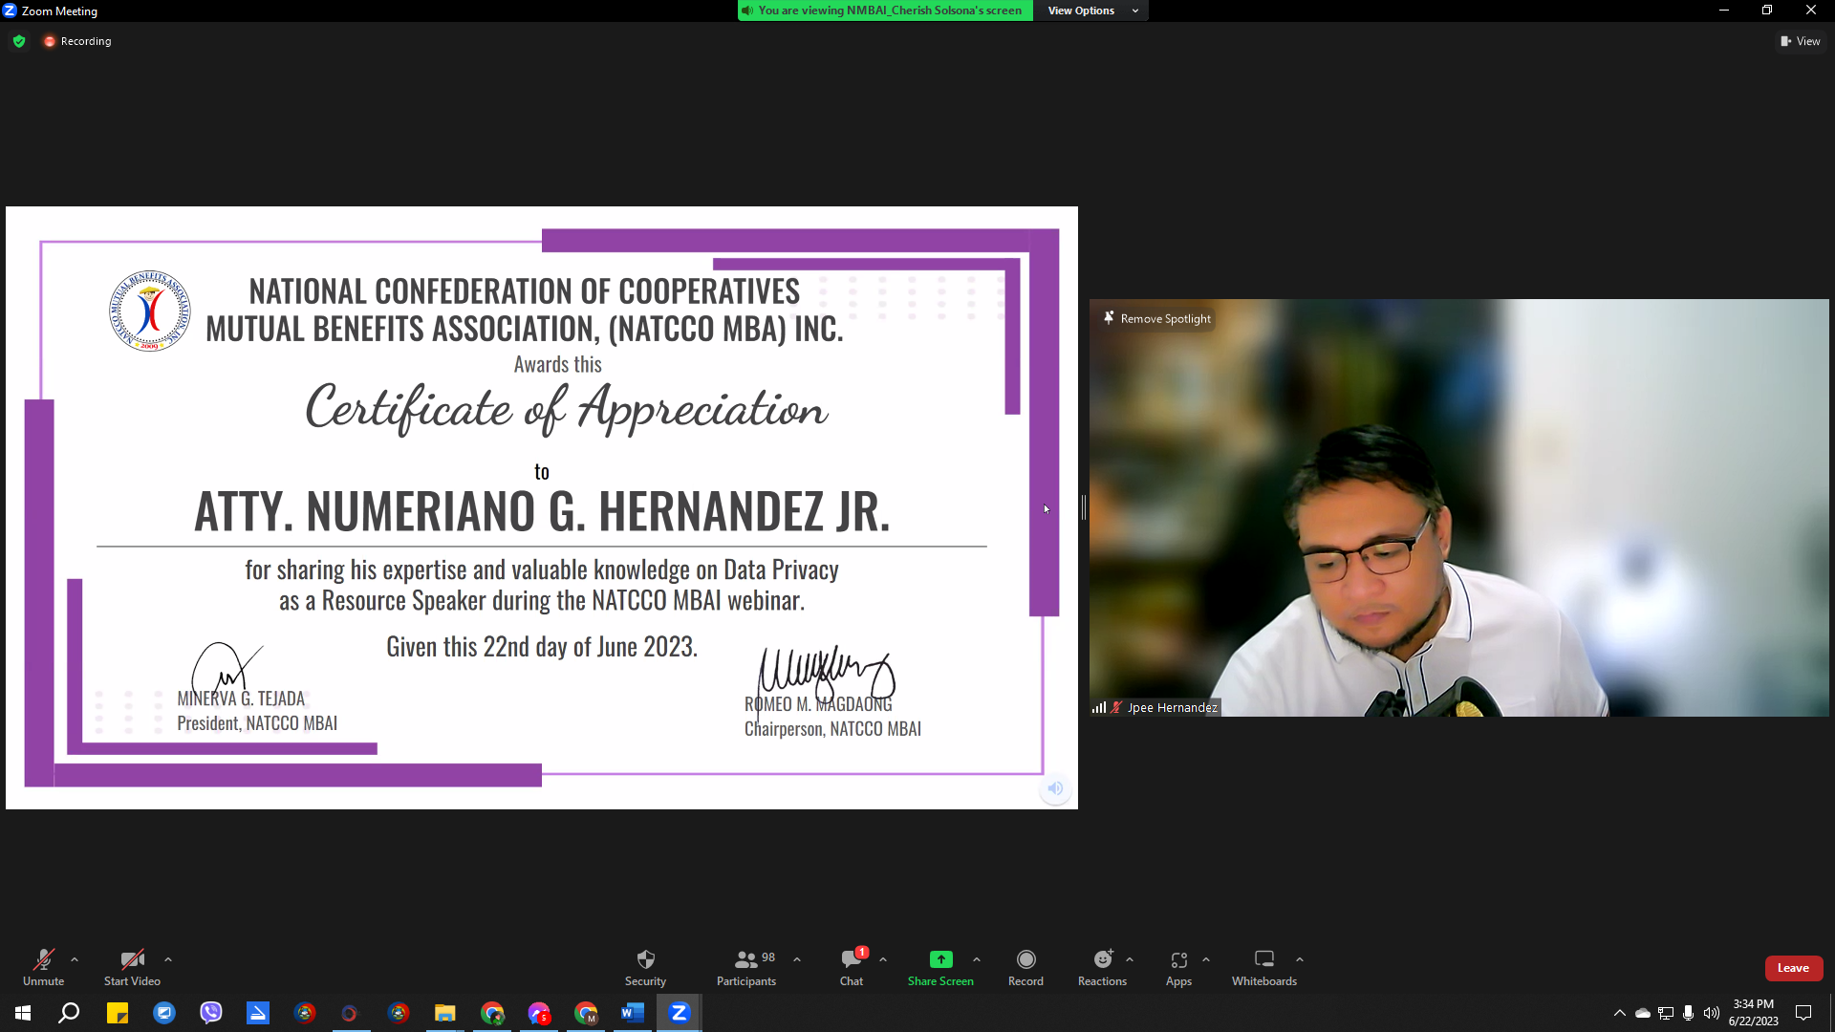Open the Chat panel
Viewport: 1835px width, 1032px height.
click(852, 967)
